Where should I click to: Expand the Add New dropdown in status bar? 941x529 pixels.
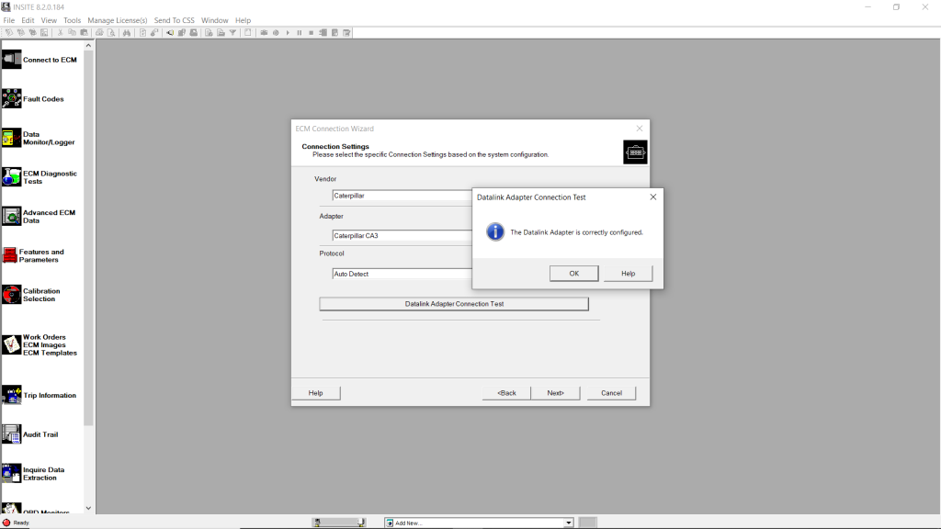(569, 523)
